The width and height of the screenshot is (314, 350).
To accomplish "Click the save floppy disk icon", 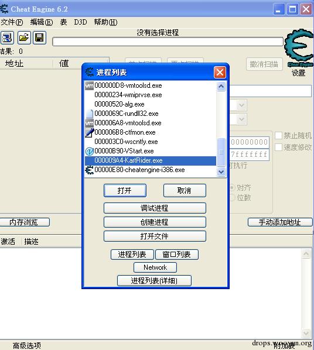I will click(x=40, y=37).
